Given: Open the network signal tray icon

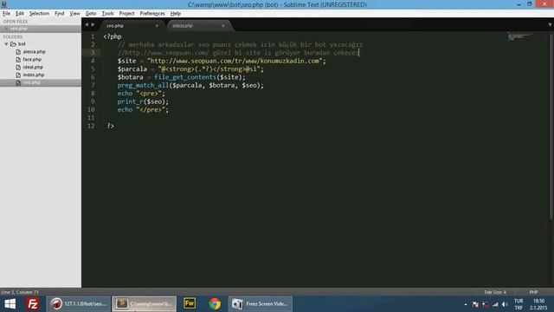Looking at the screenshot, I should [495, 304].
